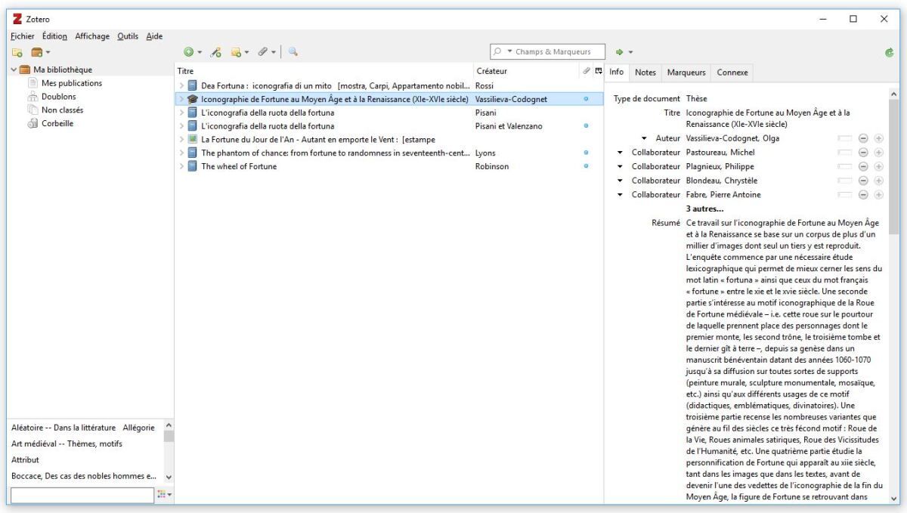Filter by the "Art médiéval -- Thèmes, motifs" tag
The height and width of the screenshot is (513, 907).
coord(67,443)
